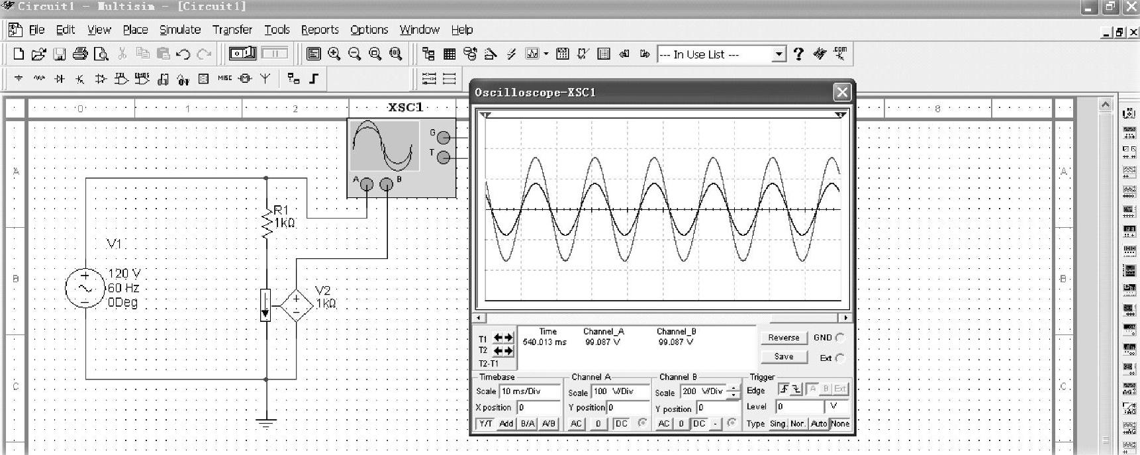Open the Grapher toolbar icon

pos(532,54)
